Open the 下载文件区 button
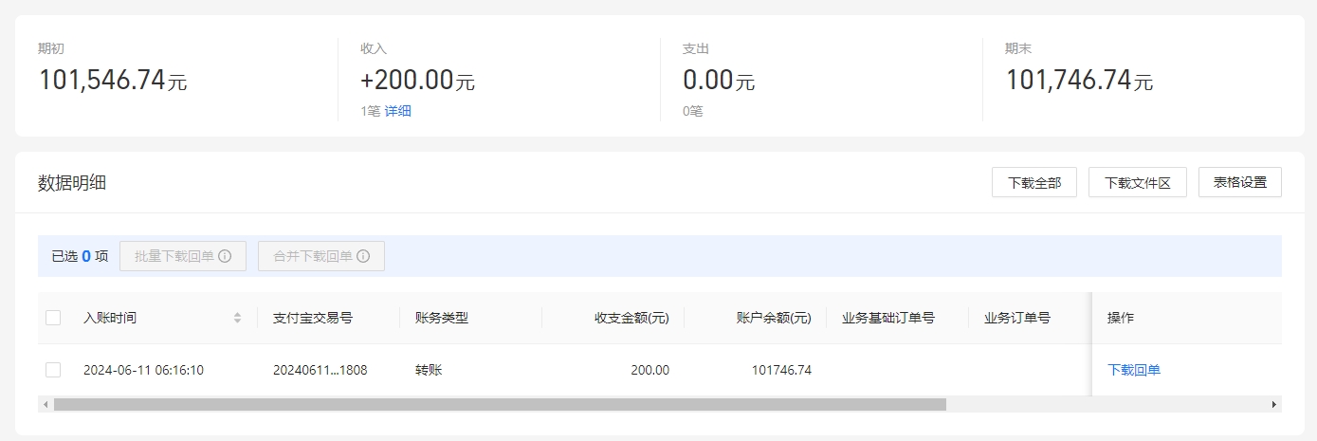The height and width of the screenshot is (441, 1317). (x=1138, y=182)
